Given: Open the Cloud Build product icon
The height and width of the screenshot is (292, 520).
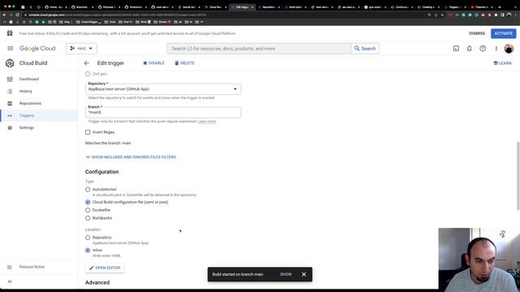Looking at the screenshot, I should [x=10, y=63].
